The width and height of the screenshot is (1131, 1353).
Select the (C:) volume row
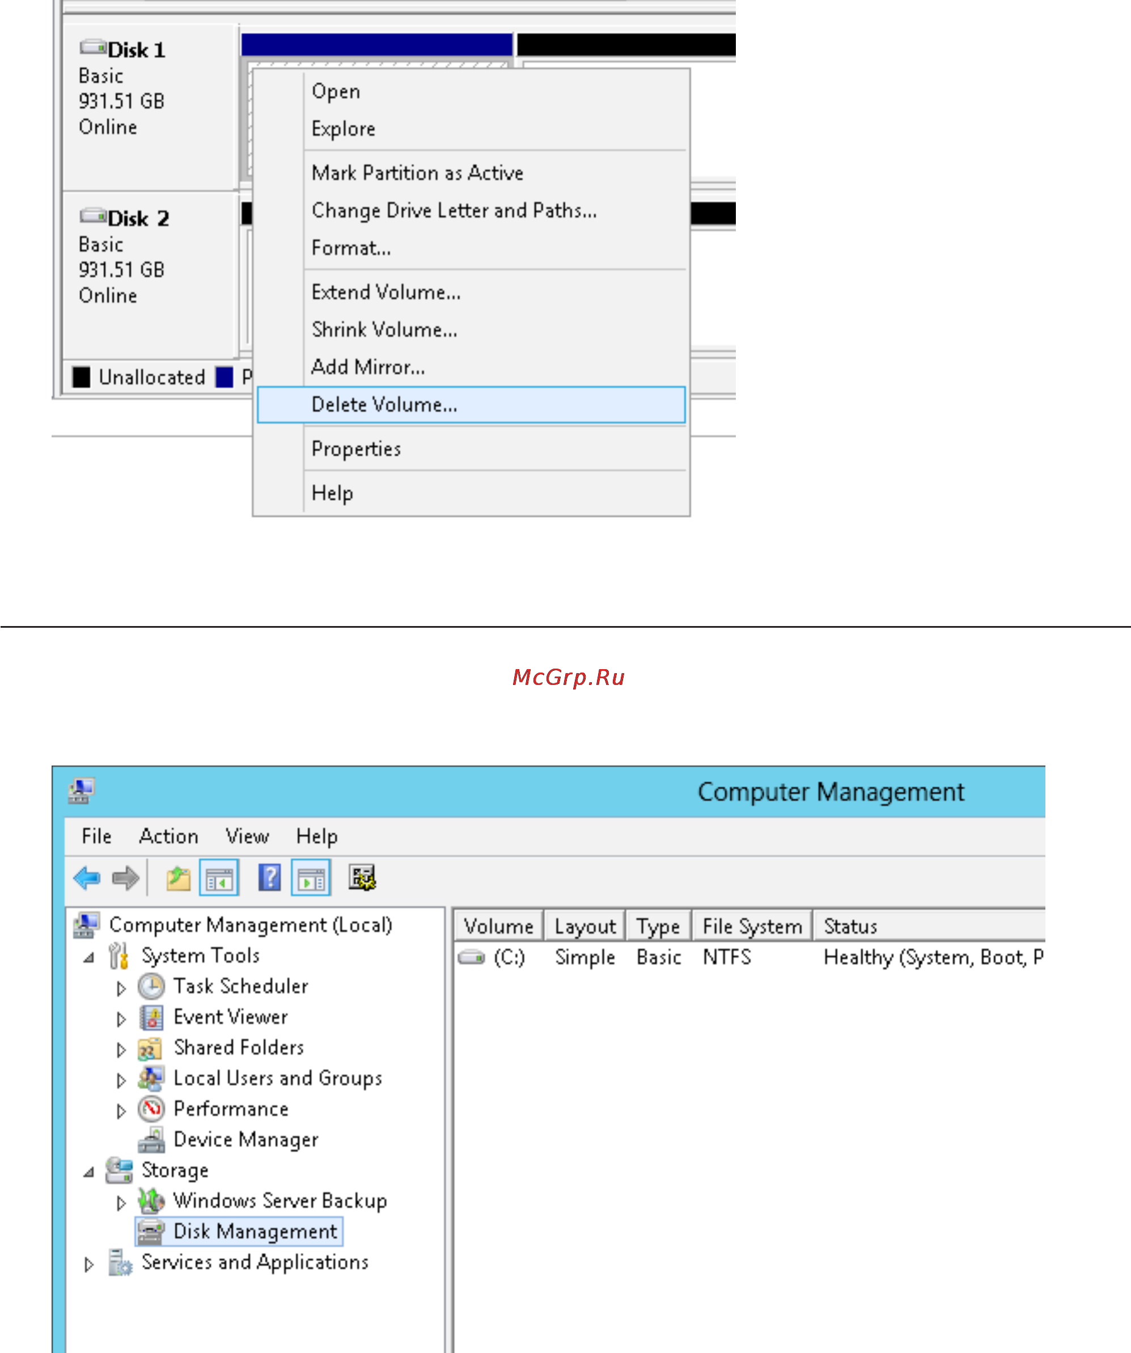pyautogui.click(x=749, y=957)
